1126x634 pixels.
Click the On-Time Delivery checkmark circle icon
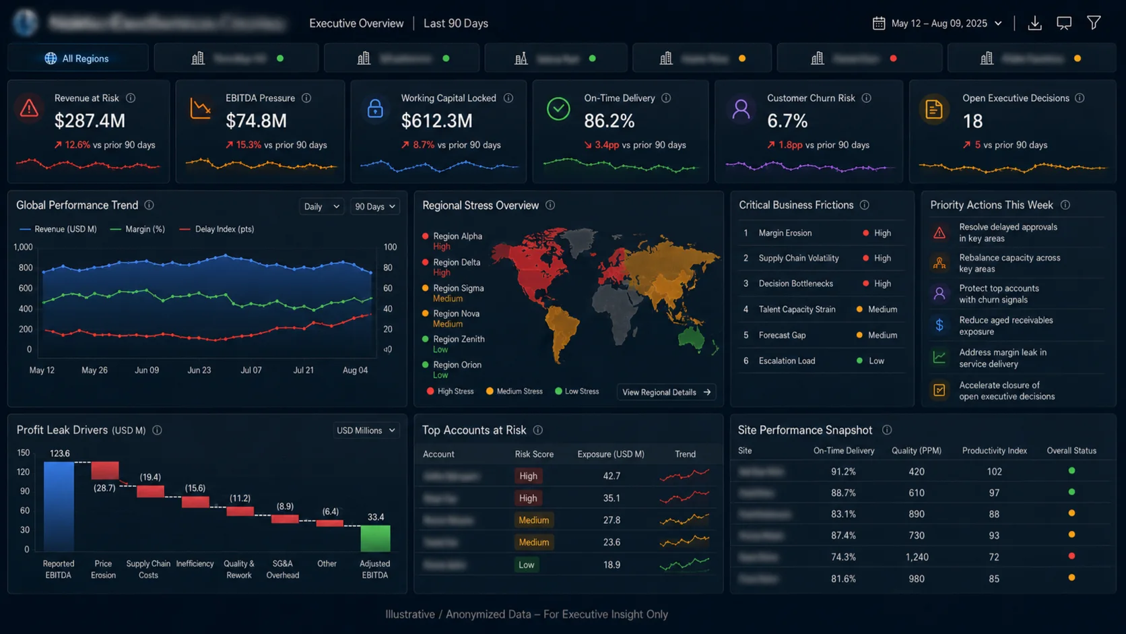(x=558, y=108)
